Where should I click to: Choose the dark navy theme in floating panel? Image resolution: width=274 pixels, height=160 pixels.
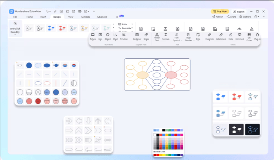[x=252, y=129]
